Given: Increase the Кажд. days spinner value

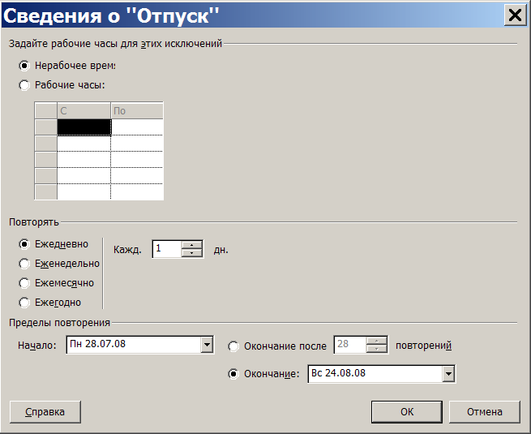Looking at the screenshot, I should pyautogui.click(x=191, y=245).
